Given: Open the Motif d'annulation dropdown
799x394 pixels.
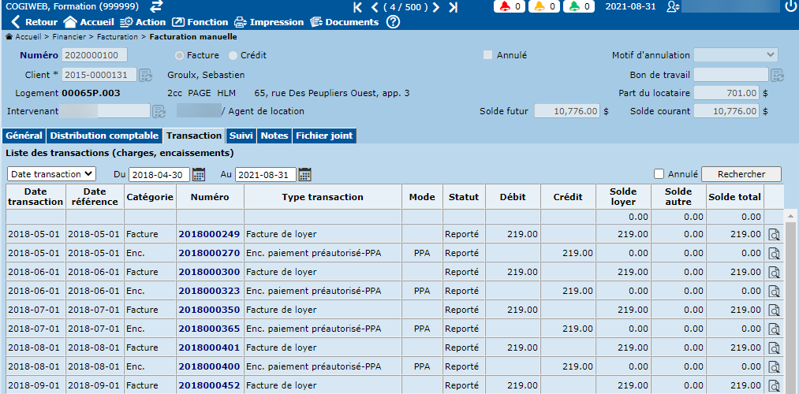Looking at the screenshot, I should pos(735,55).
